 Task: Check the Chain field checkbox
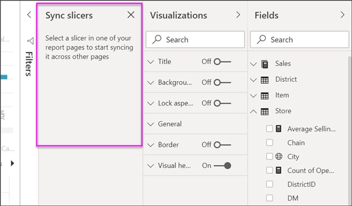point(270,142)
